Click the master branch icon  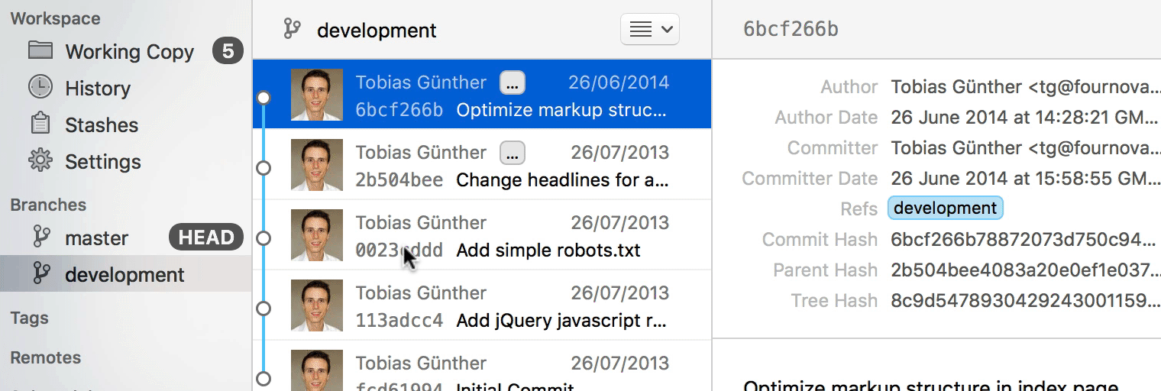point(40,238)
